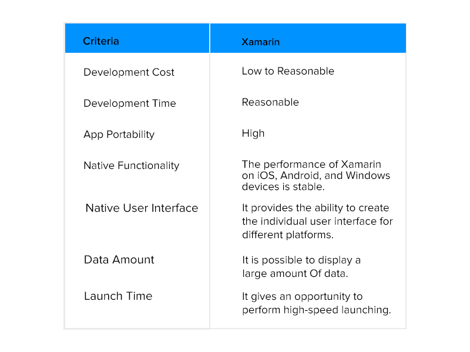This screenshot has height=352, width=470.
Task: Select the Native Functionality row label
Action: (131, 165)
